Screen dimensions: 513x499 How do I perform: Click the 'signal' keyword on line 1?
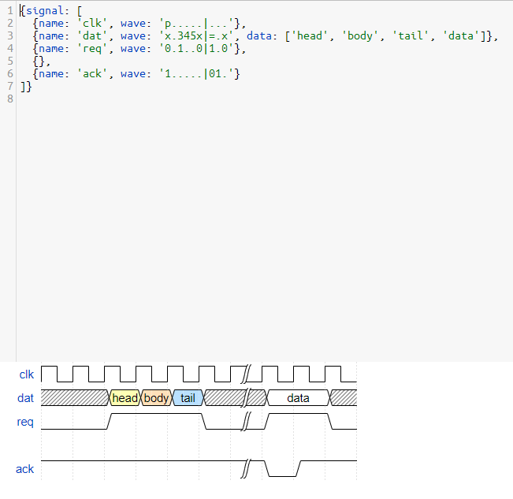45,11
